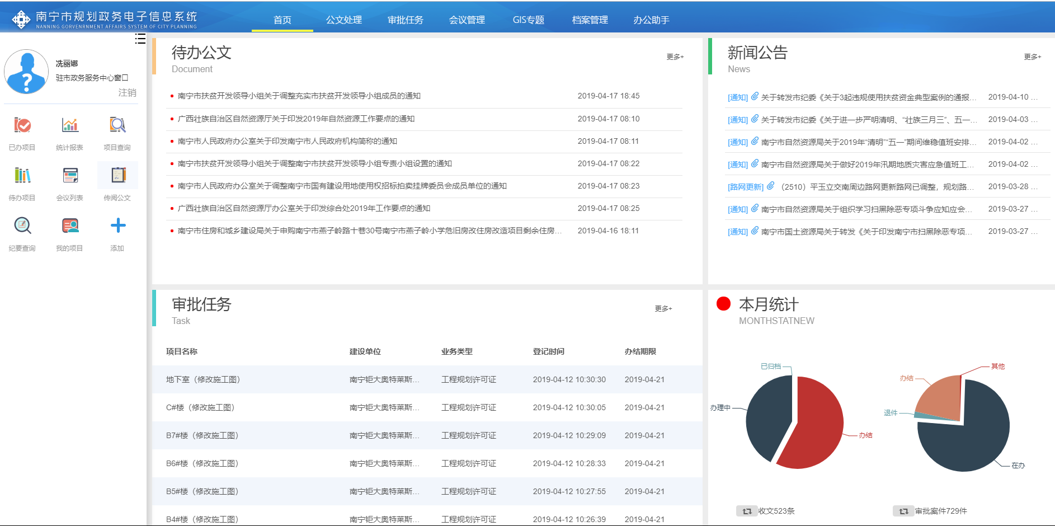Collapse sidebar with the list toggle icon

pos(140,39)
